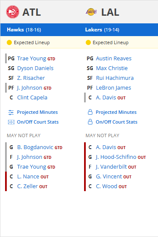Image resolution: width=158 pixels, height=237 pixels.
Task: Click the Hawks On/Off Court Stats court icon
Action: pyautogui.click(x=11, y=122)
